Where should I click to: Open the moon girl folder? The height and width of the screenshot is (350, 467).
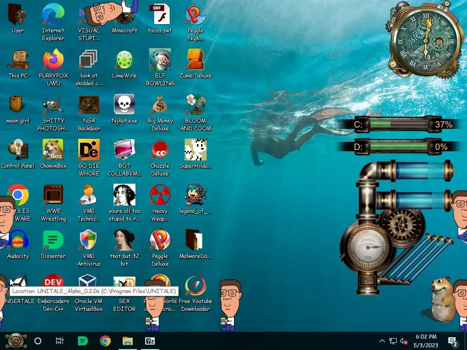tap(16, 104)
